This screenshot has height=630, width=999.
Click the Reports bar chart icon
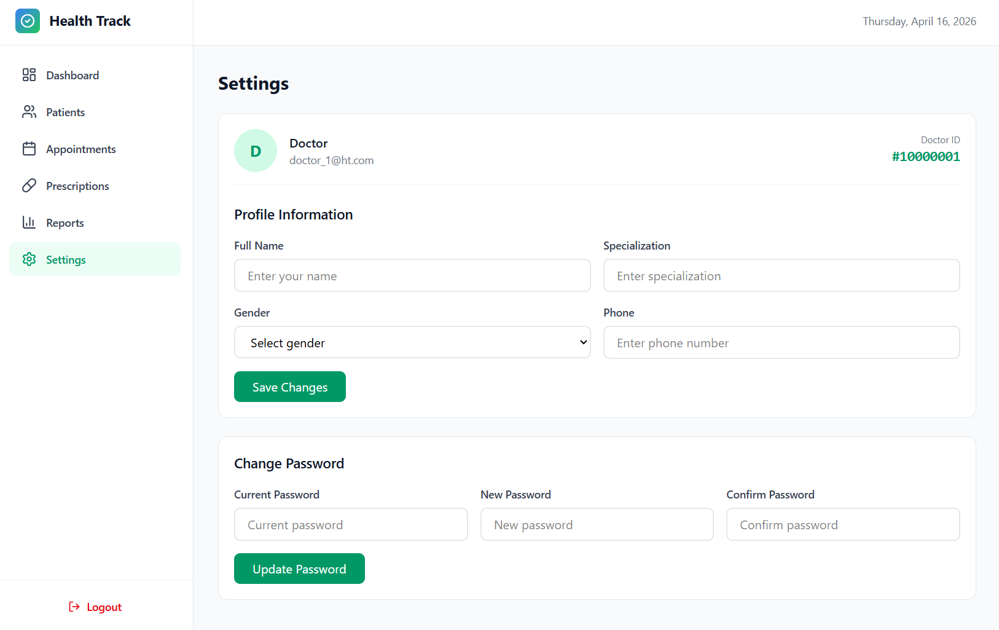click(29, 222)
